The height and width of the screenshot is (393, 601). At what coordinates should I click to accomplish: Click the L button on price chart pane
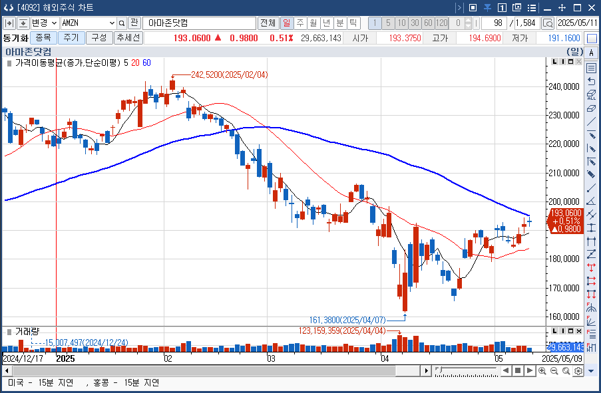coord(554,62)
